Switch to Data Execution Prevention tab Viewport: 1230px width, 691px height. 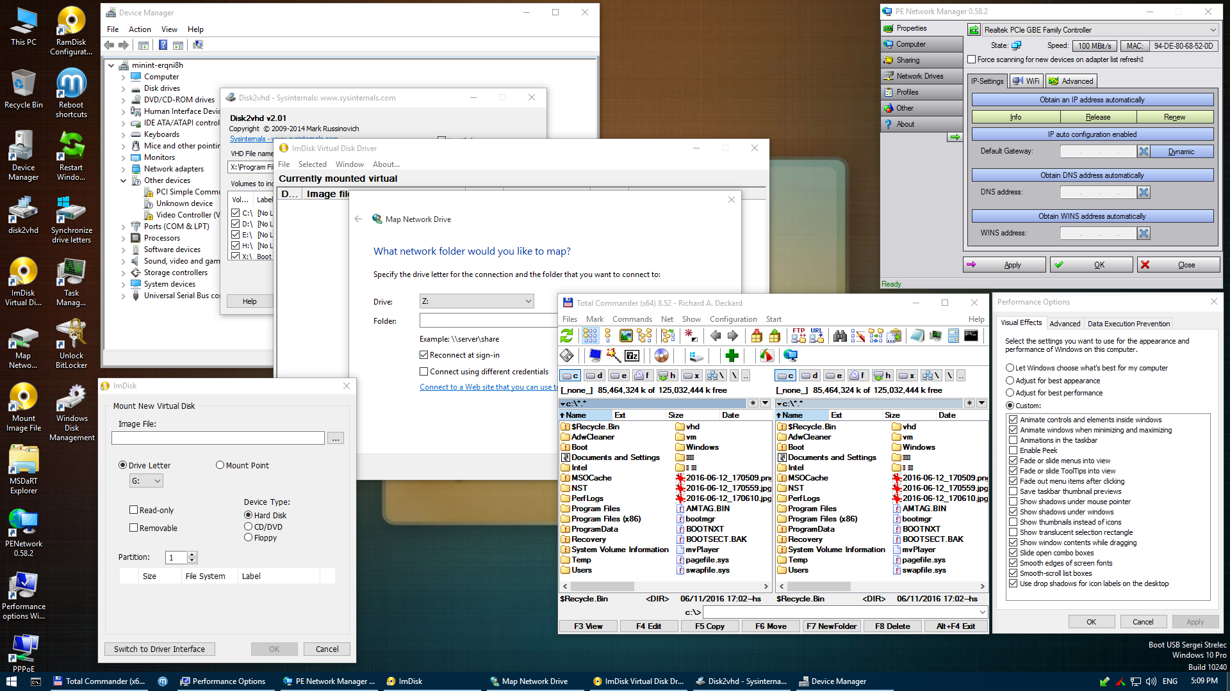pyautogui.click(x=1128, y=324)
